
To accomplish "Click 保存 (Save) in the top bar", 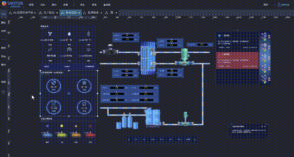I will tap(43, 5).
